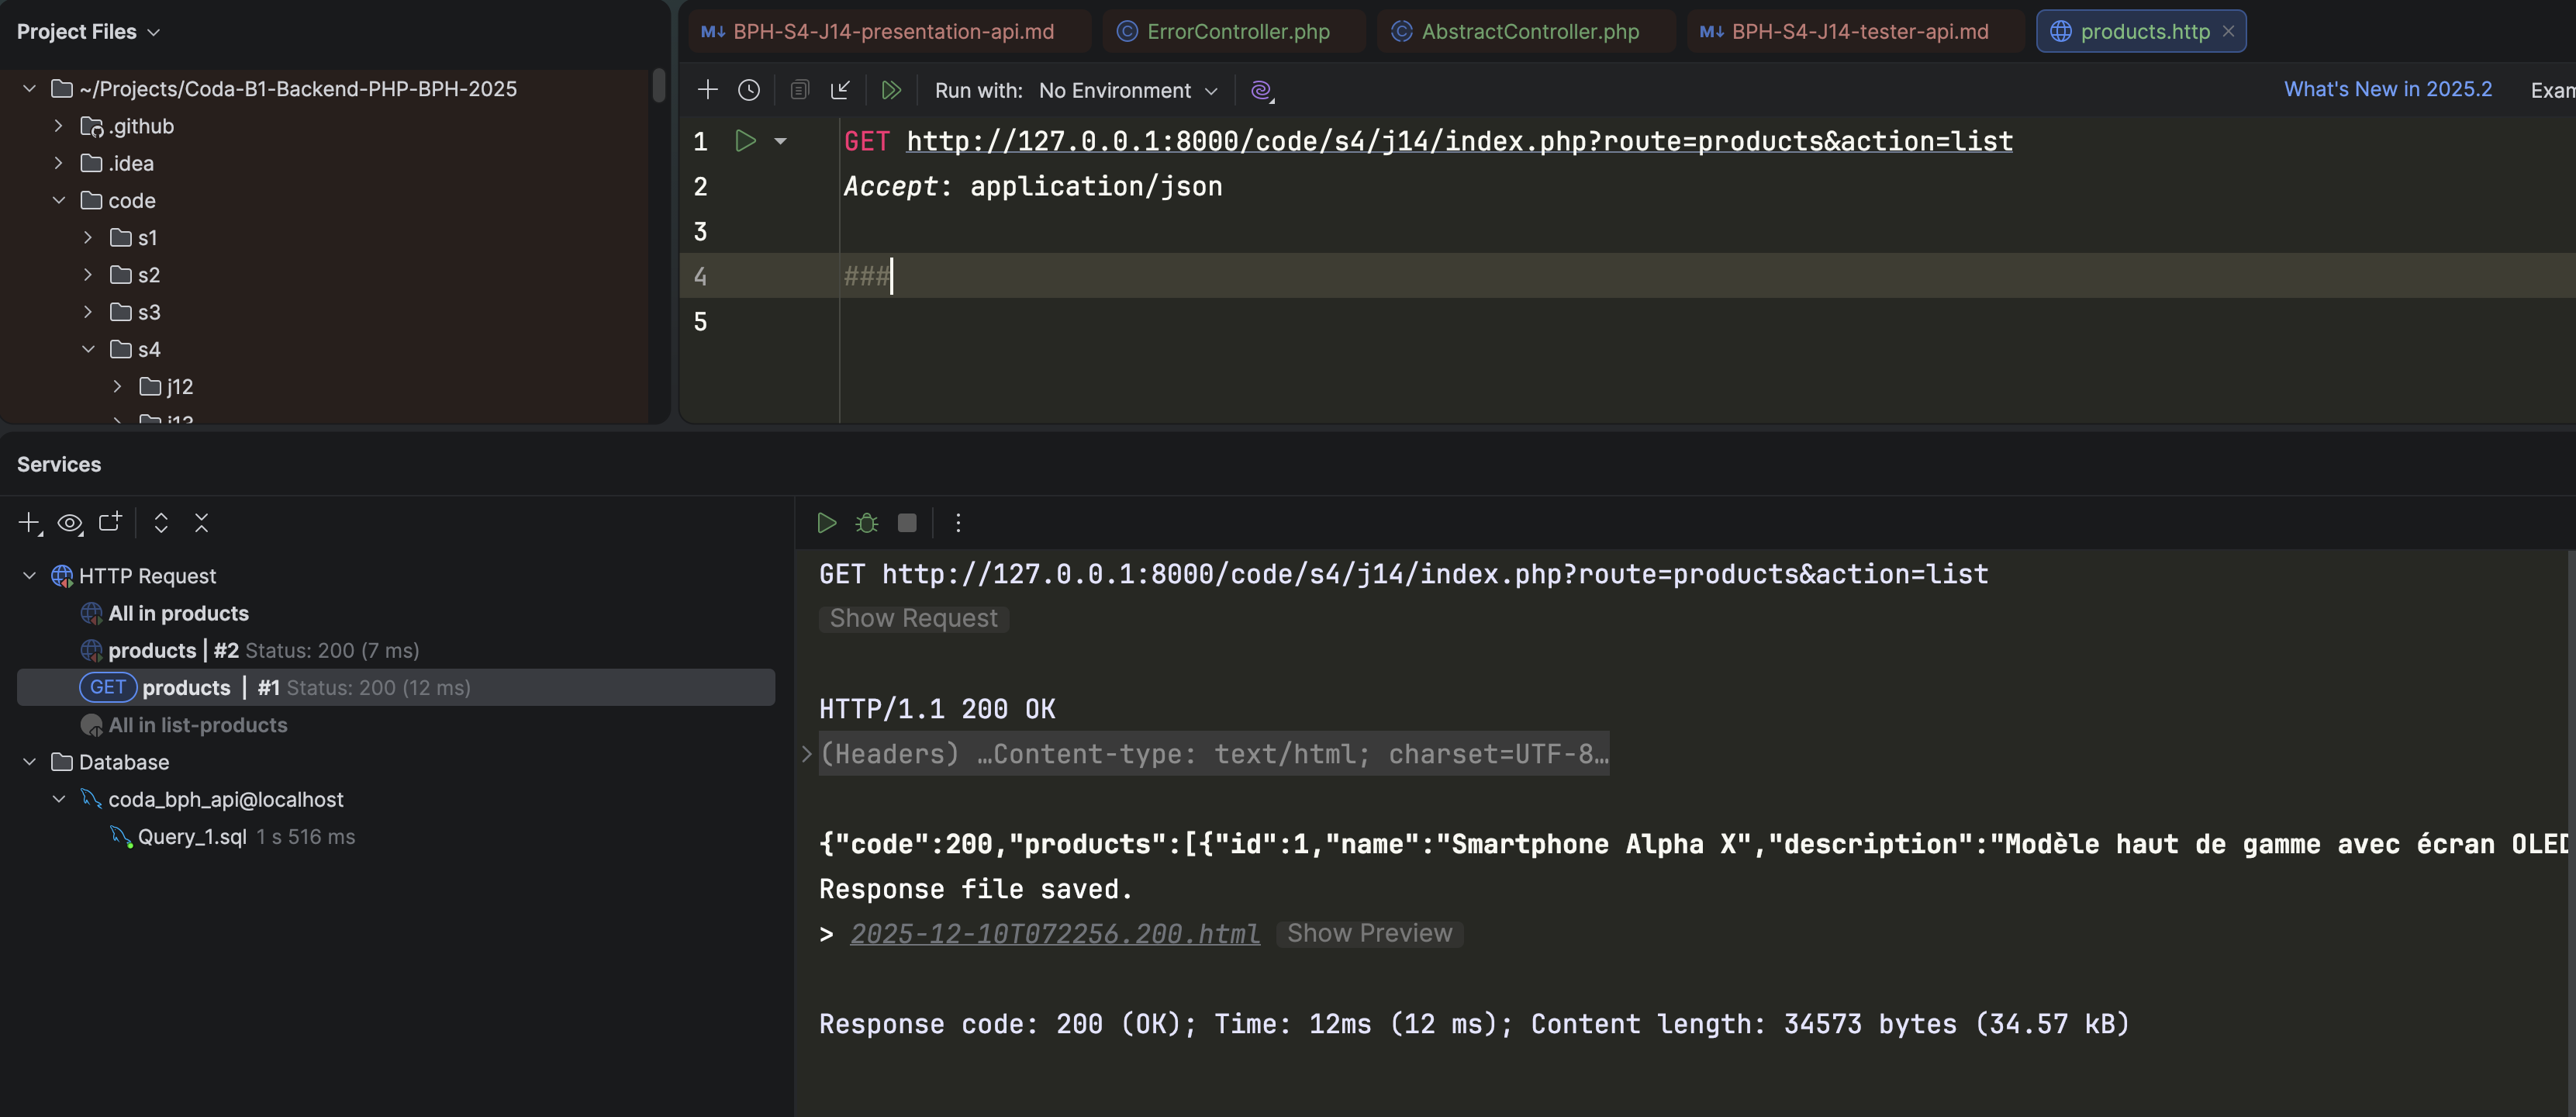Click the Show Request button

912,618
